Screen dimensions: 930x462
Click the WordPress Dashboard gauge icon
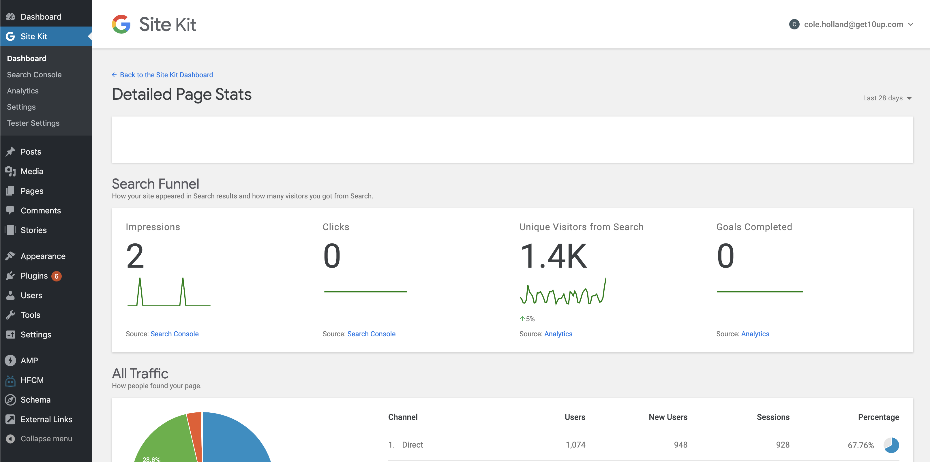point(10,17)
